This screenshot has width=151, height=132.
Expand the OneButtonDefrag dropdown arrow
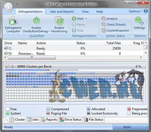click(49, 31)
